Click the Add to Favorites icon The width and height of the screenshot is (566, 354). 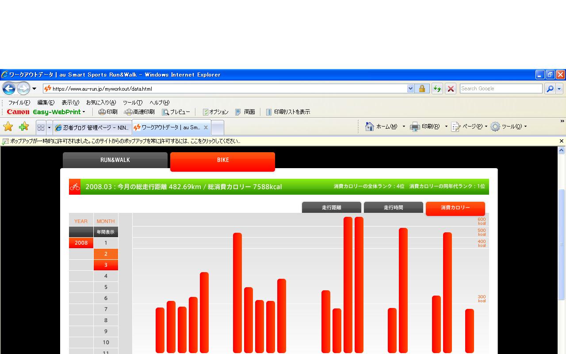coord(24,127)
